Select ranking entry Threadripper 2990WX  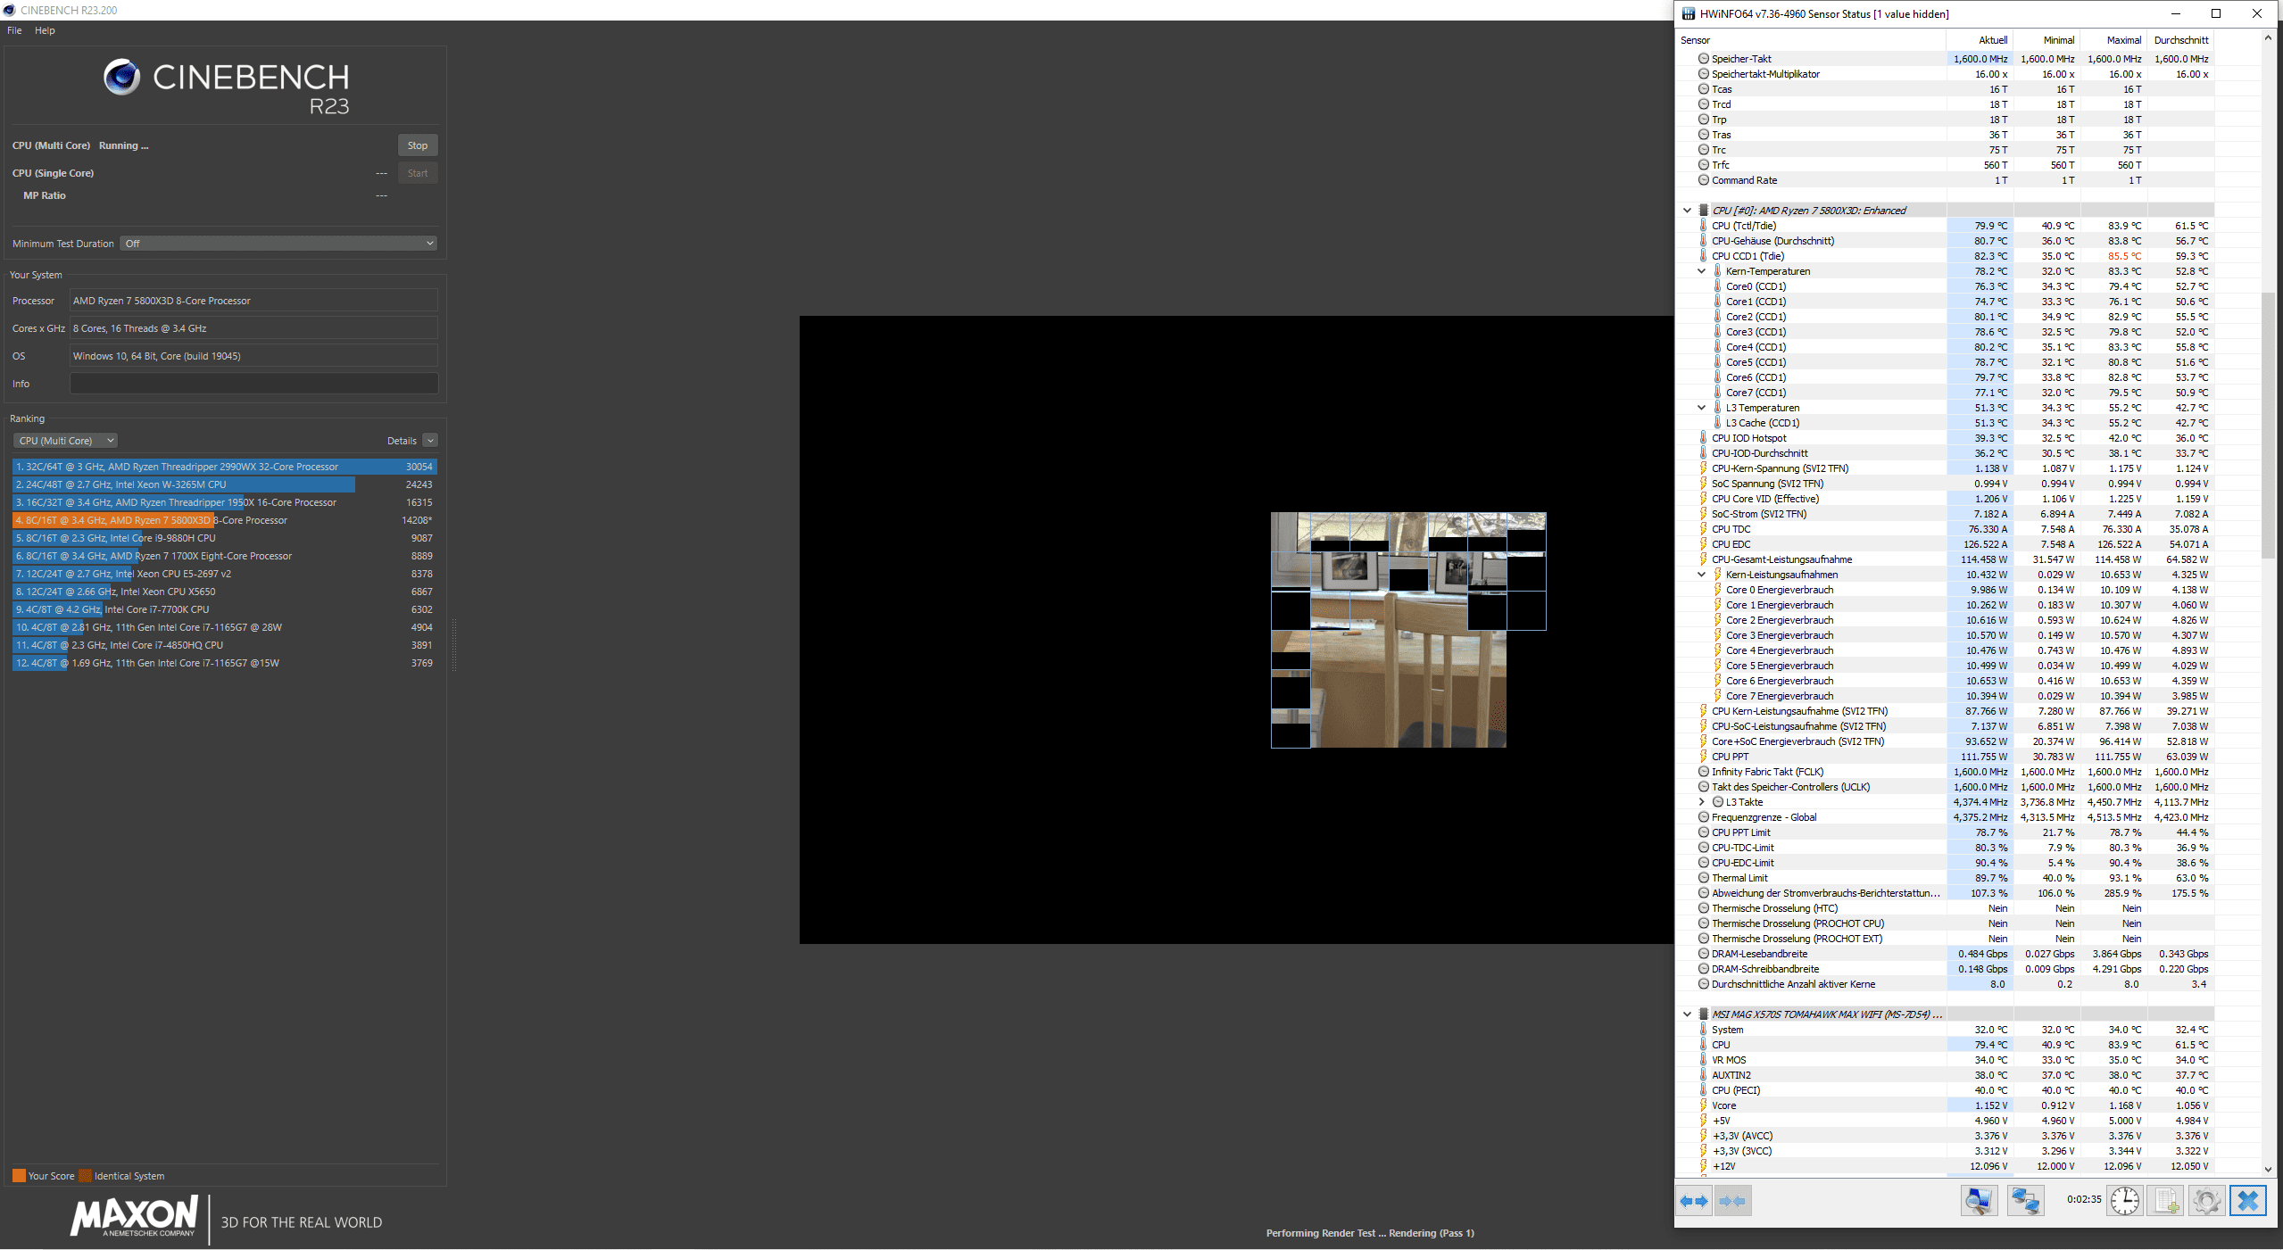[224, 467]
